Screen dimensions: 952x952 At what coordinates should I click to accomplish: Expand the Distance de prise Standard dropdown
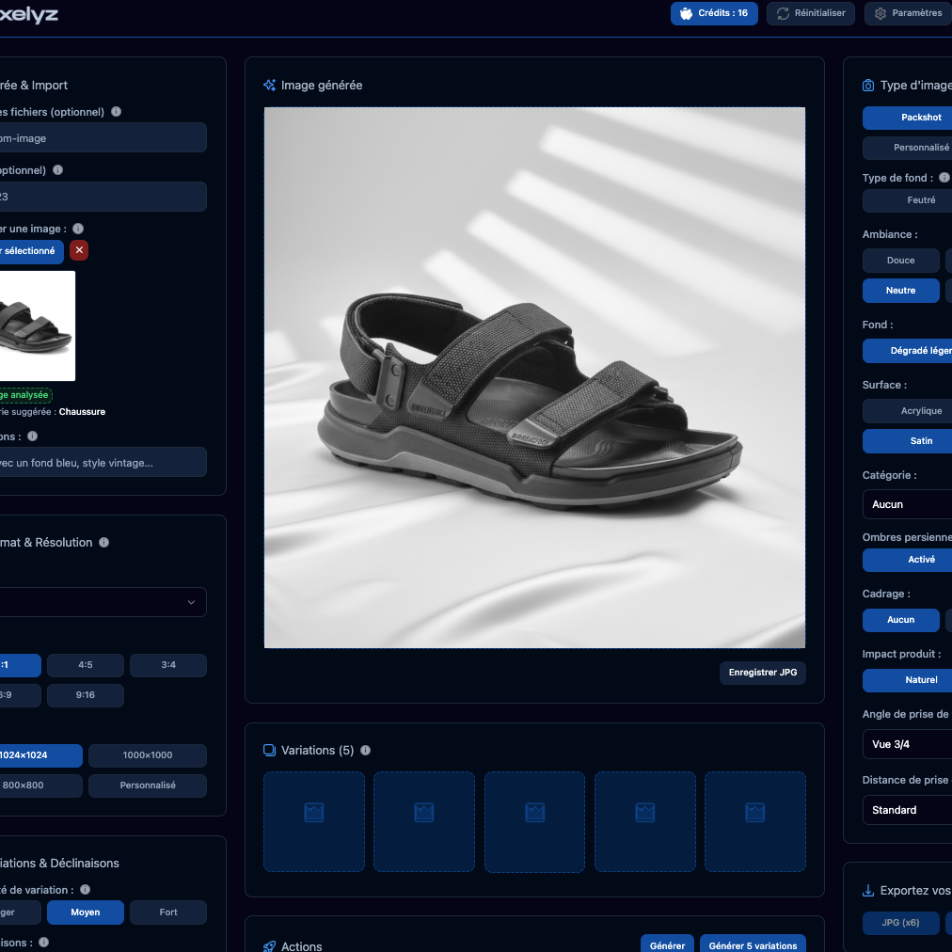[x=908, y=810]
